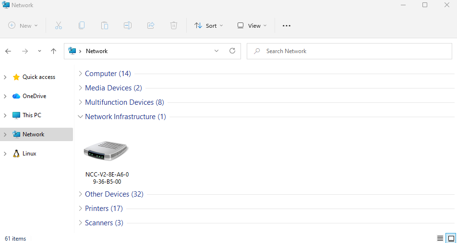
Task: Click Network breadcrumb in address bar
Action: click(x=97, y=51)
